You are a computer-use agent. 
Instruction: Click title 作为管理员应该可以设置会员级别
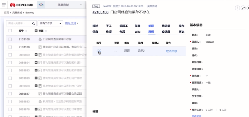coord(62,94)
